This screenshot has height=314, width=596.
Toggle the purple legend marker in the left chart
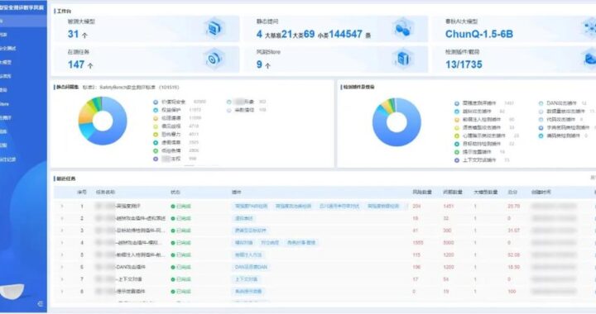point(156,159)
